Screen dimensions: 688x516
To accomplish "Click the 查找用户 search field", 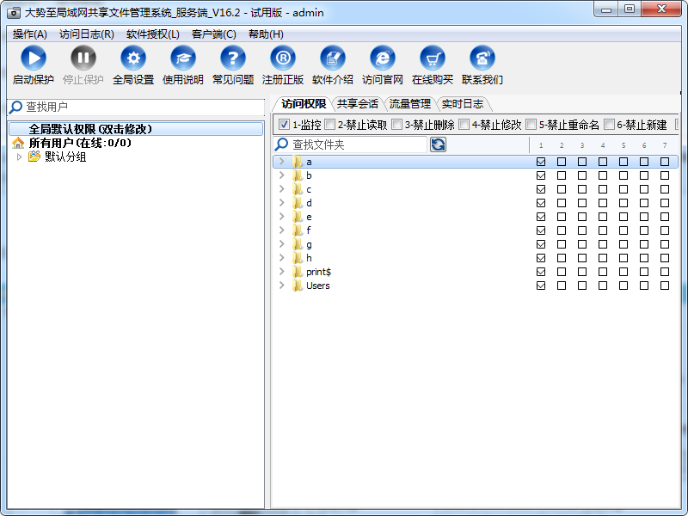I will point(138,107).
